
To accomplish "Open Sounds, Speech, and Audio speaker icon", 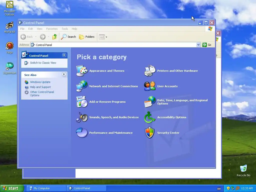I will 82,117.
